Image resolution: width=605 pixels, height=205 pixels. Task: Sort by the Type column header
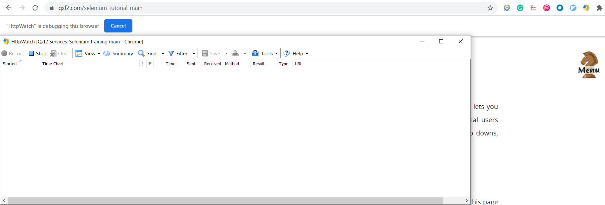pyautogui.click(x=285, y=64)
